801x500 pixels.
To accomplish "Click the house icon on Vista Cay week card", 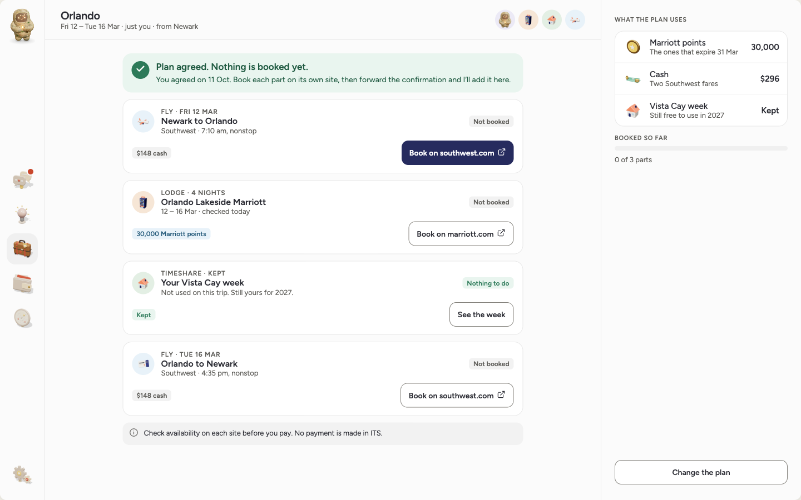I will (143, 283).
